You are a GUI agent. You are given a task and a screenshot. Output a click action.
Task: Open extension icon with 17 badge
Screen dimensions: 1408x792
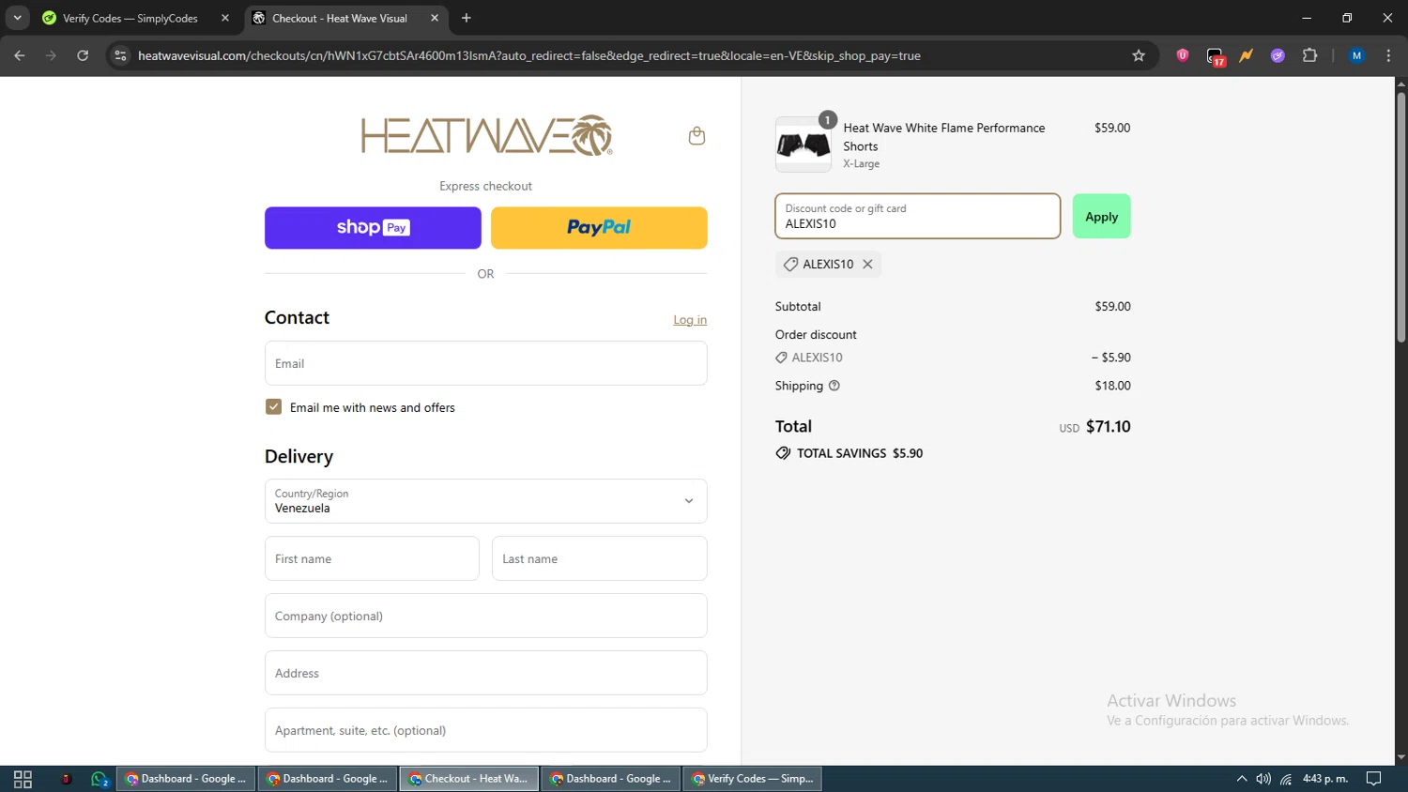tap(1216, 56)
